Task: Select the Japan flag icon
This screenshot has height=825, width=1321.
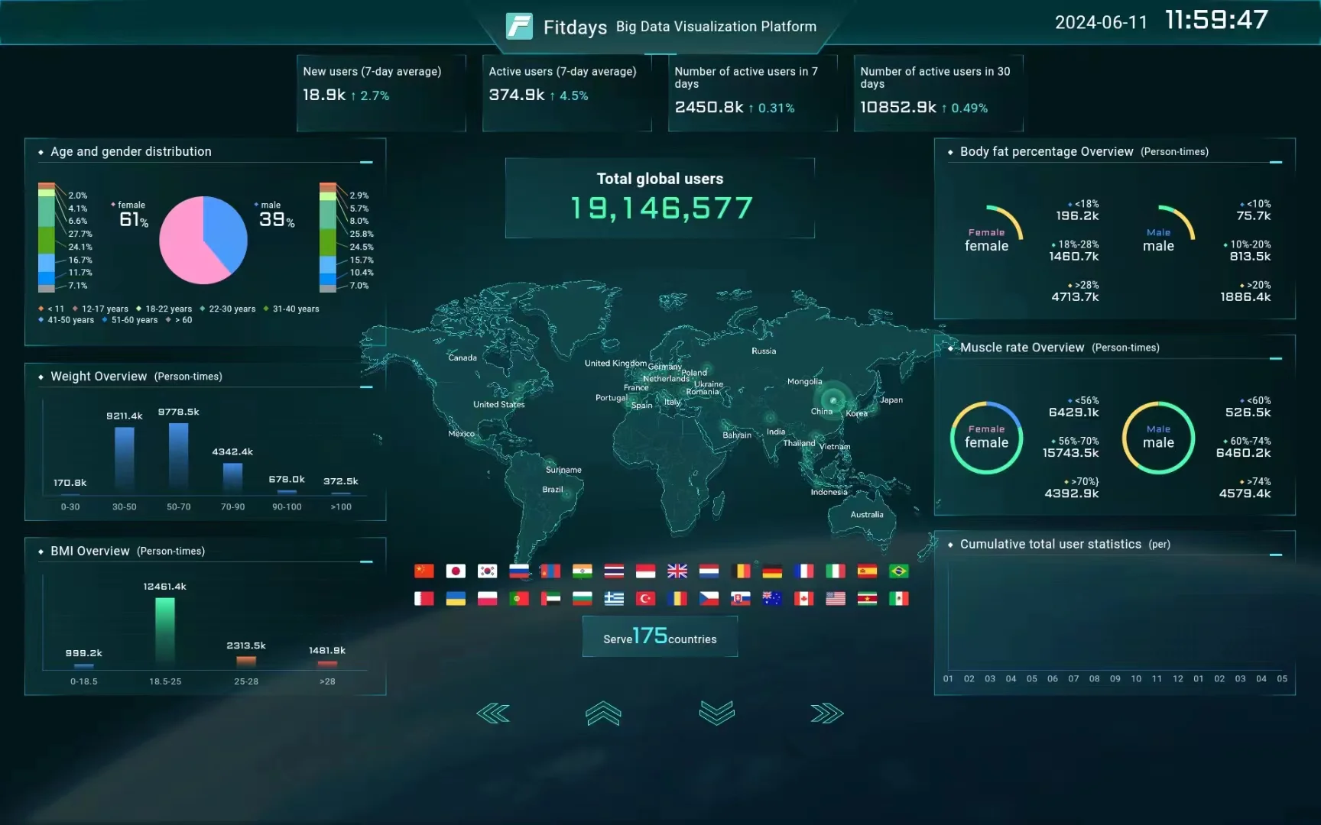Action: (456, 571)
